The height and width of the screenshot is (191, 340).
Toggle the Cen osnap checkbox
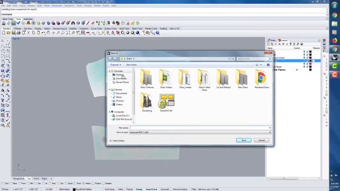(36, 184)
